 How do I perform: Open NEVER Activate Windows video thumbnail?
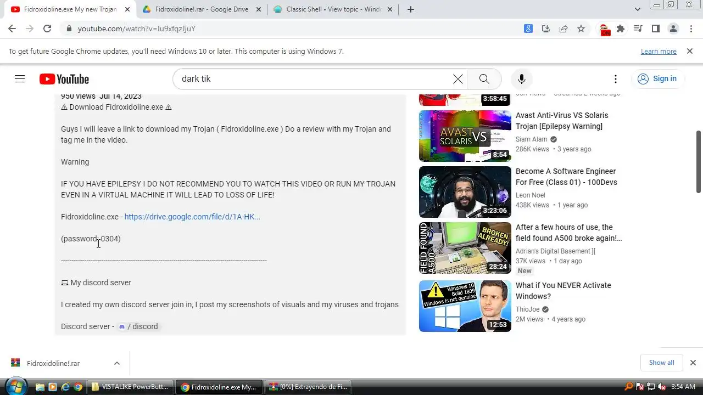pyautogui.click(x=465, y=306)
